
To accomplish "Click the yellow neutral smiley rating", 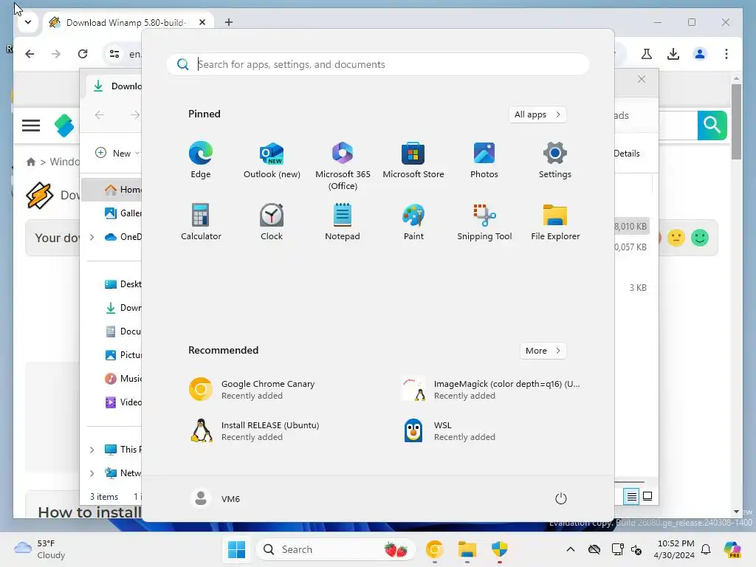I will click(x=676, y=238).
